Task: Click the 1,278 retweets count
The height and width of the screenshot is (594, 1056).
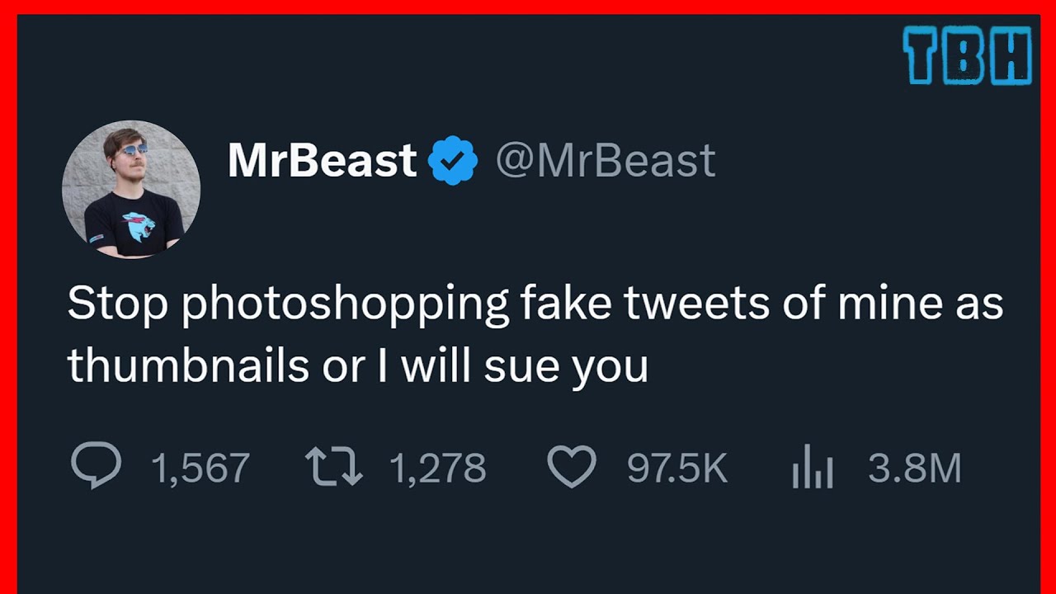Action: coord(437,469)
